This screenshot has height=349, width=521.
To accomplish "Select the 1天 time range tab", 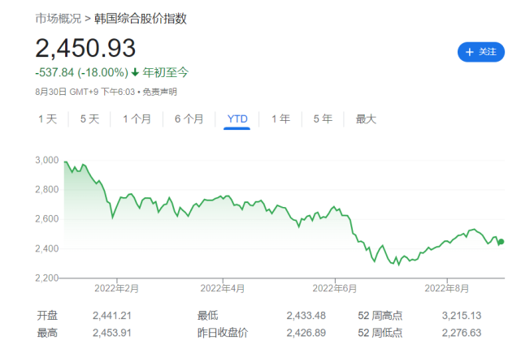I will 48,119.
